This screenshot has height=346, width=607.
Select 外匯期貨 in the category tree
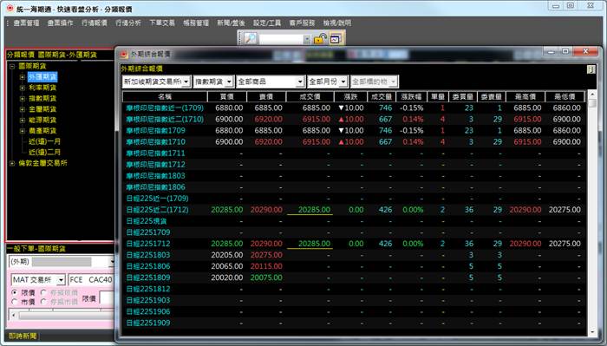[42, 77]
